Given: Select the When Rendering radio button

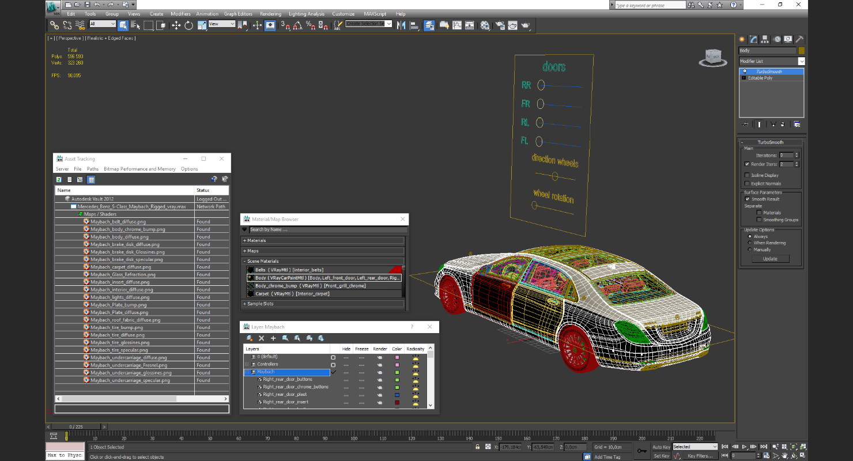Looking at the screenshot, I should pos(749,243).
